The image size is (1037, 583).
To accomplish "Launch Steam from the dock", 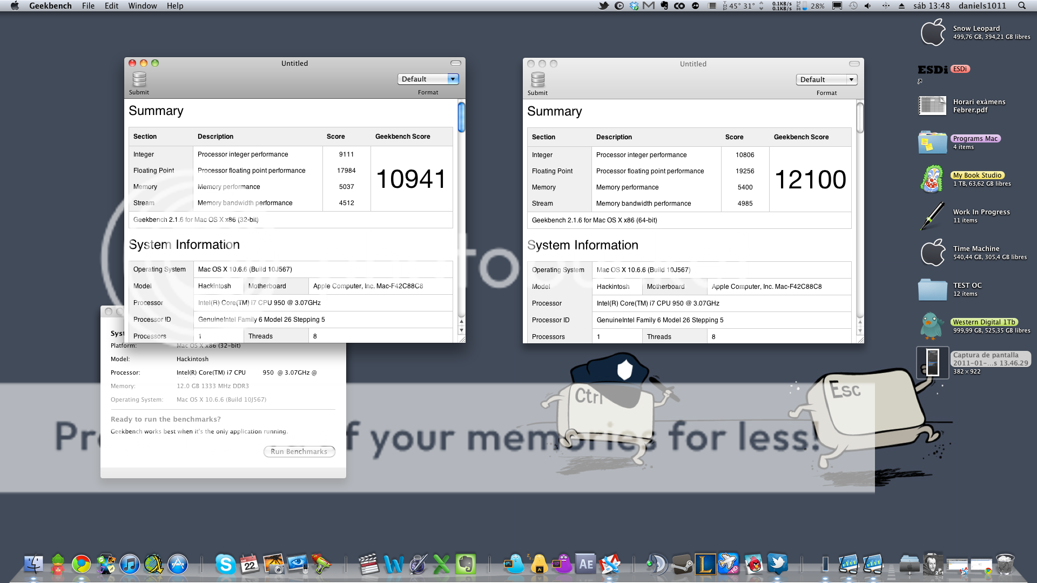I will [x=682, y=564].
